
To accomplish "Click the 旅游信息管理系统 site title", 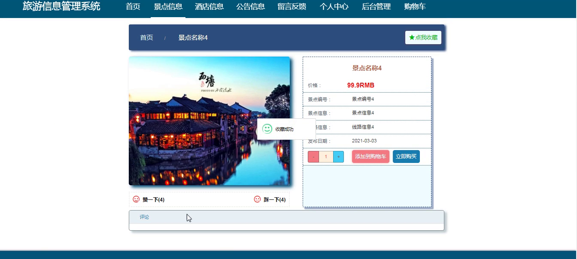I will pyautogui.click(x=61, y=6).
